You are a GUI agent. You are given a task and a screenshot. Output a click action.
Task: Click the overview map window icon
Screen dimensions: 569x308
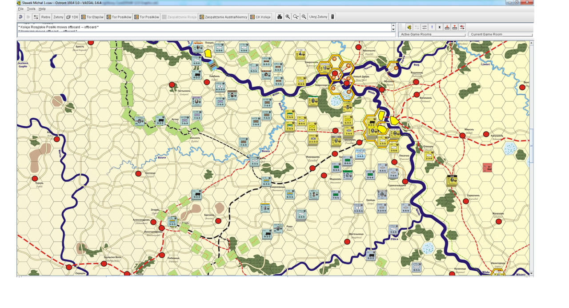coord(333,17)
